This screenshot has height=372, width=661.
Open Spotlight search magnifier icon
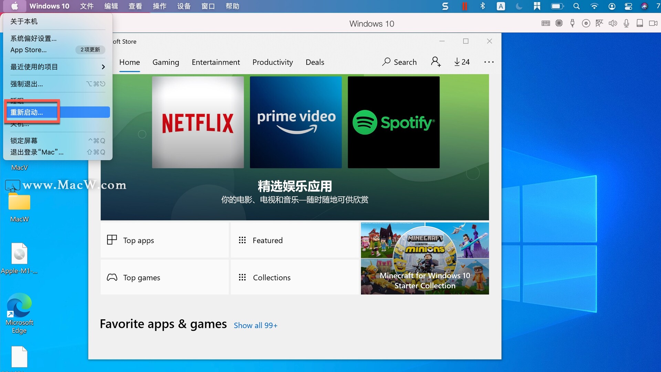click(576, 6)
